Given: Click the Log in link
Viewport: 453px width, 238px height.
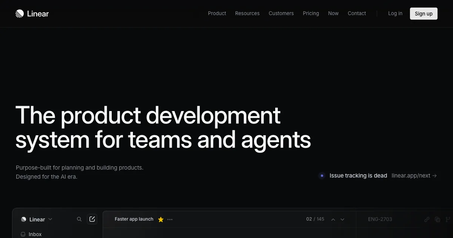Looking at the screenshot, I should (395, 13).
